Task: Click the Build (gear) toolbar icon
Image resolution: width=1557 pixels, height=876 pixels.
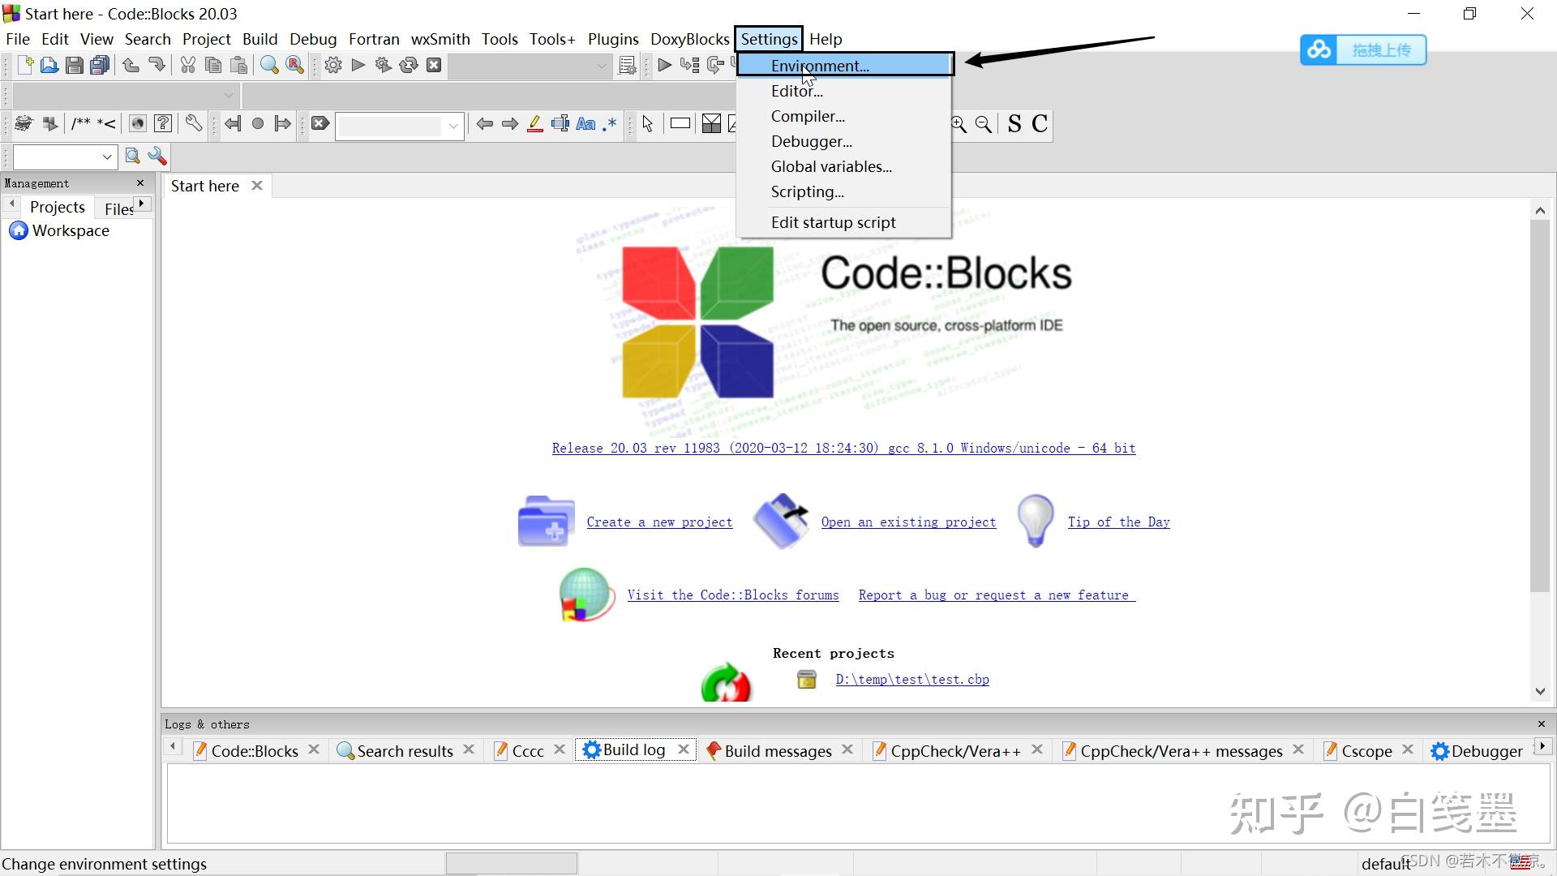Action: point(332,65)
